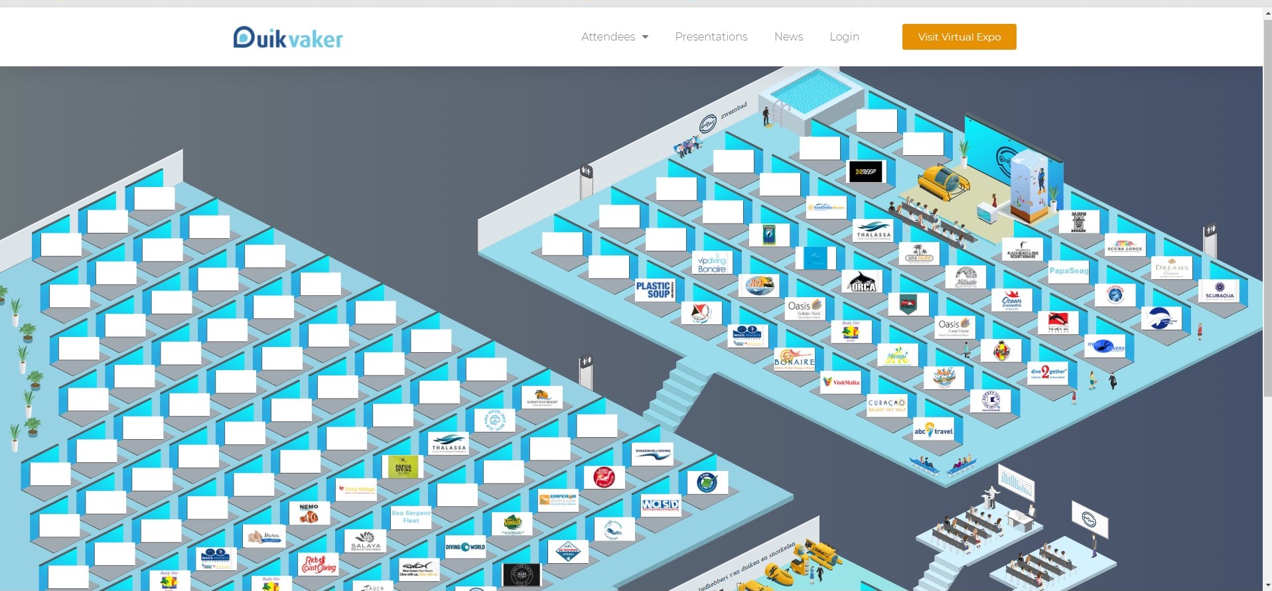Click the Login link

coord(844,36)
